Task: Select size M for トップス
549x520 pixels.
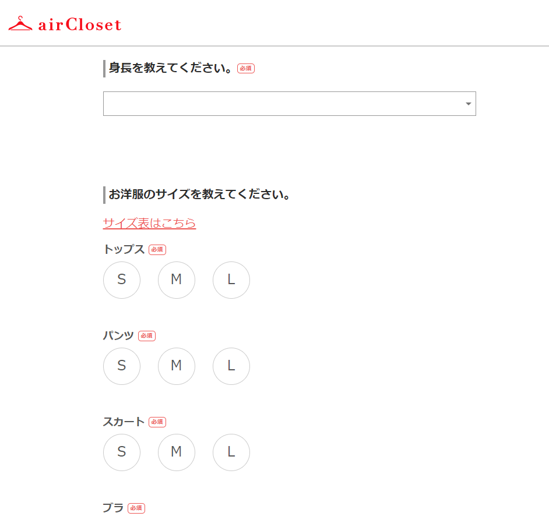Action: [x=177, y=280]
